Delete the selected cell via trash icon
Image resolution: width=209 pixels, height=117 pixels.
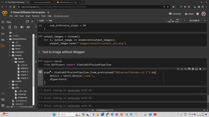pyautogui.click(x=200, y=69)
